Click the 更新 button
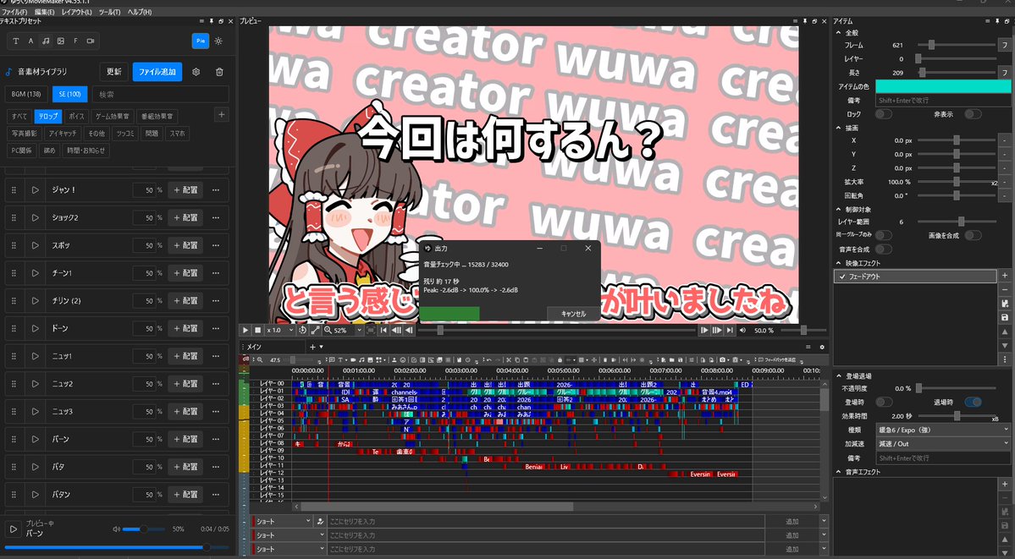 [x=114, y=72]
